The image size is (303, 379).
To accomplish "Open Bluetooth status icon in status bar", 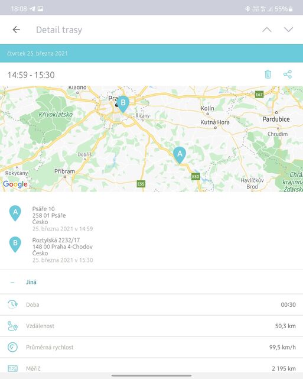I will 247,9.
